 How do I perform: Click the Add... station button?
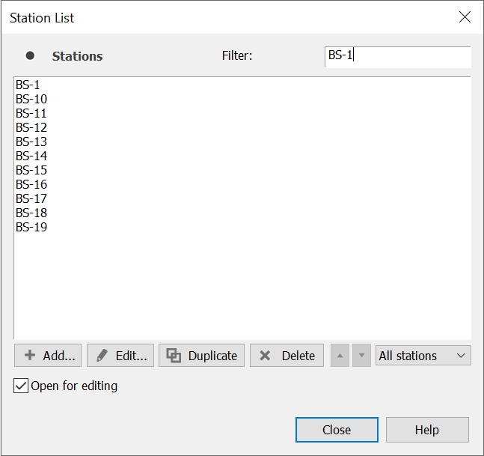point(48,355)
